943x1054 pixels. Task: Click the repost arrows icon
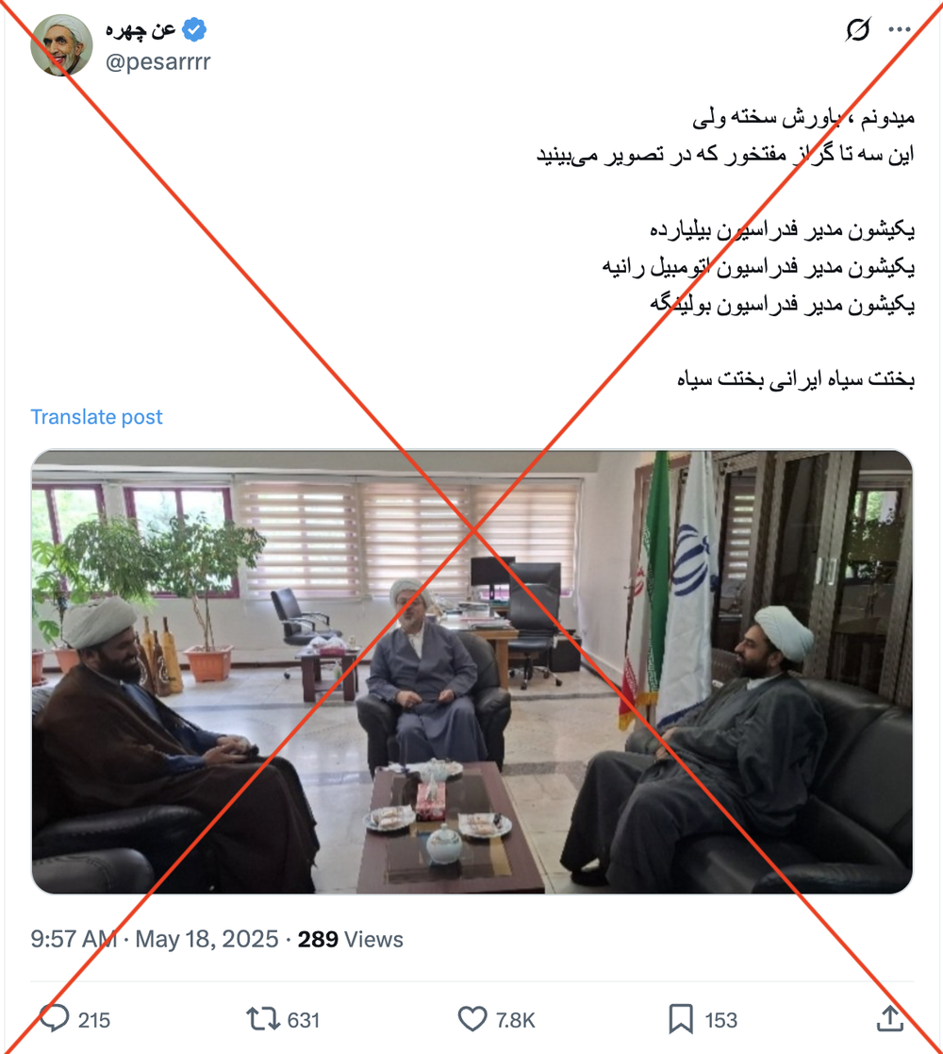[x=262, y=1019]
